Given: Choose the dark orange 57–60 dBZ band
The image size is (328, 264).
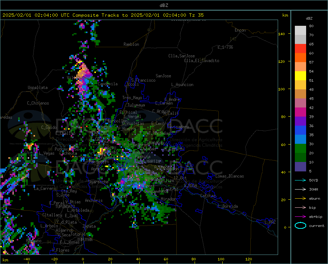Looking at the screenshot, I should (300, 58).
